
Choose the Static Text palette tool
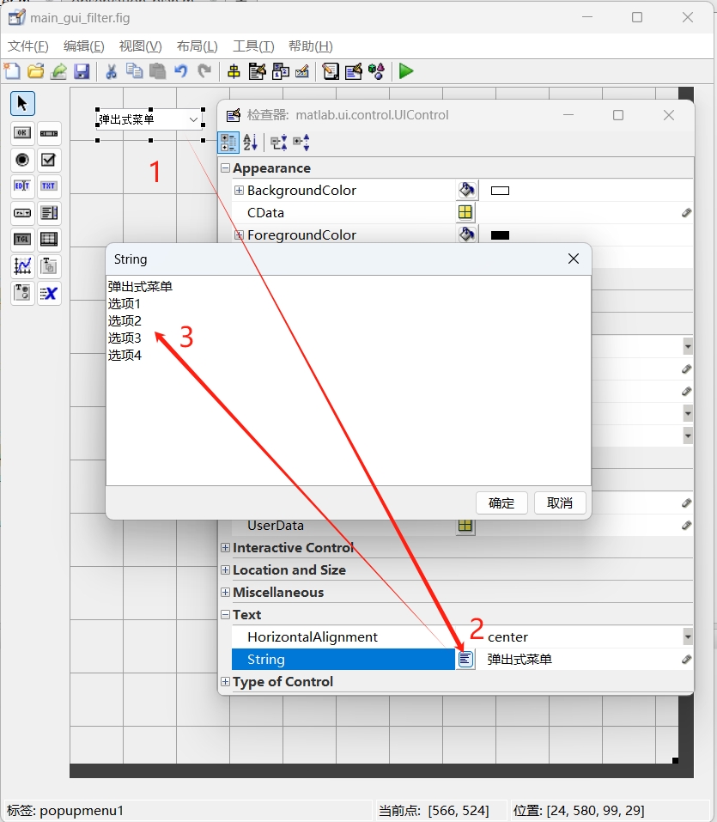click(49, 186)
